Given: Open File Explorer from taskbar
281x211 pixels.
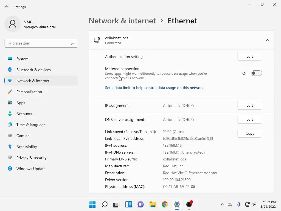Looking at the screenshot, I should point(153,204).
